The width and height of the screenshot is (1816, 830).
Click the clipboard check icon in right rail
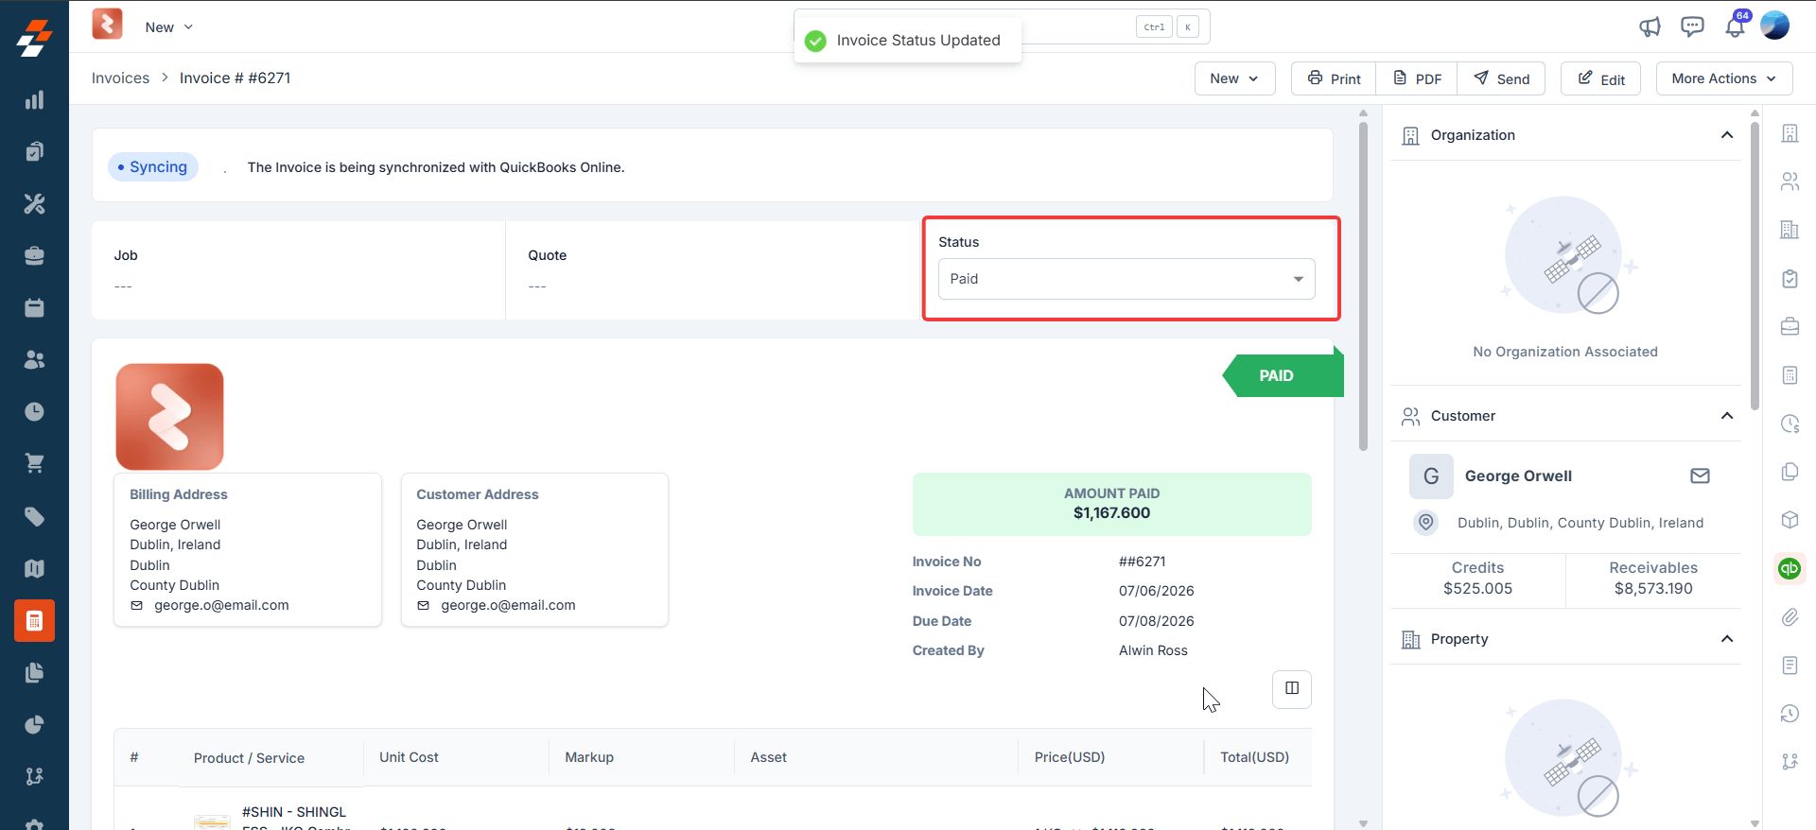click(x=1790, y=279)
